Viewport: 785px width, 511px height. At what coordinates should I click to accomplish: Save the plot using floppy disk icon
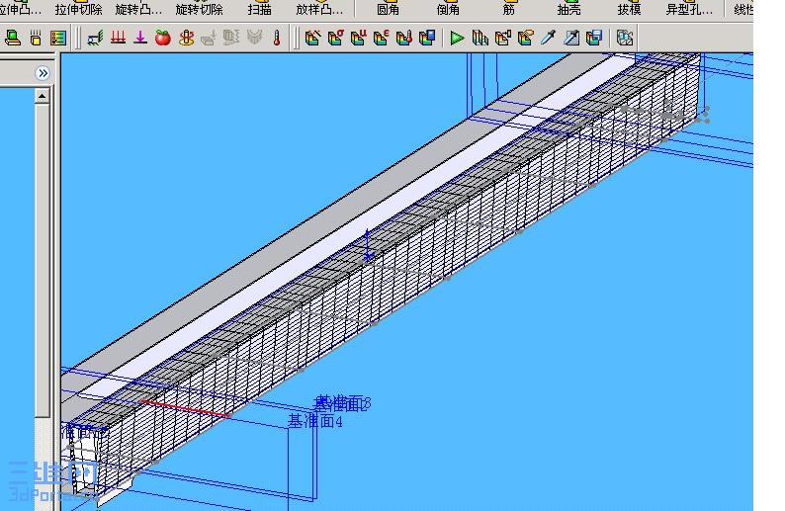point(594,38)
